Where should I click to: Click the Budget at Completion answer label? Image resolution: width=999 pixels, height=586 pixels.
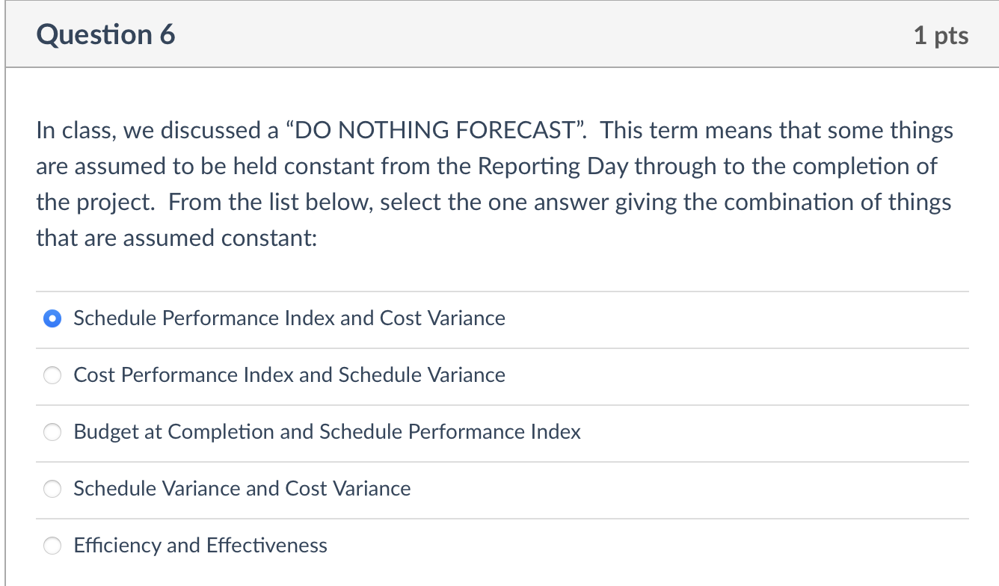point(327,432)
